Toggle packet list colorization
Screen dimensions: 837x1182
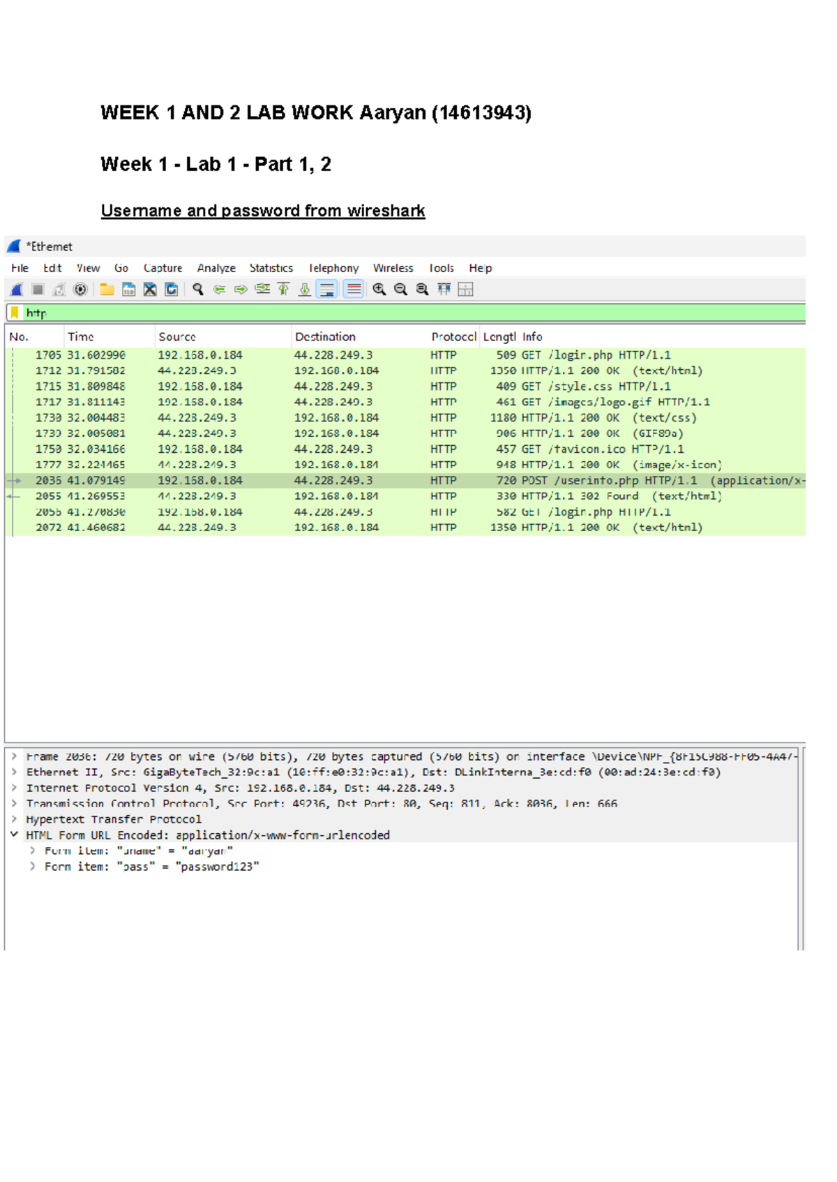coord(354,290)
